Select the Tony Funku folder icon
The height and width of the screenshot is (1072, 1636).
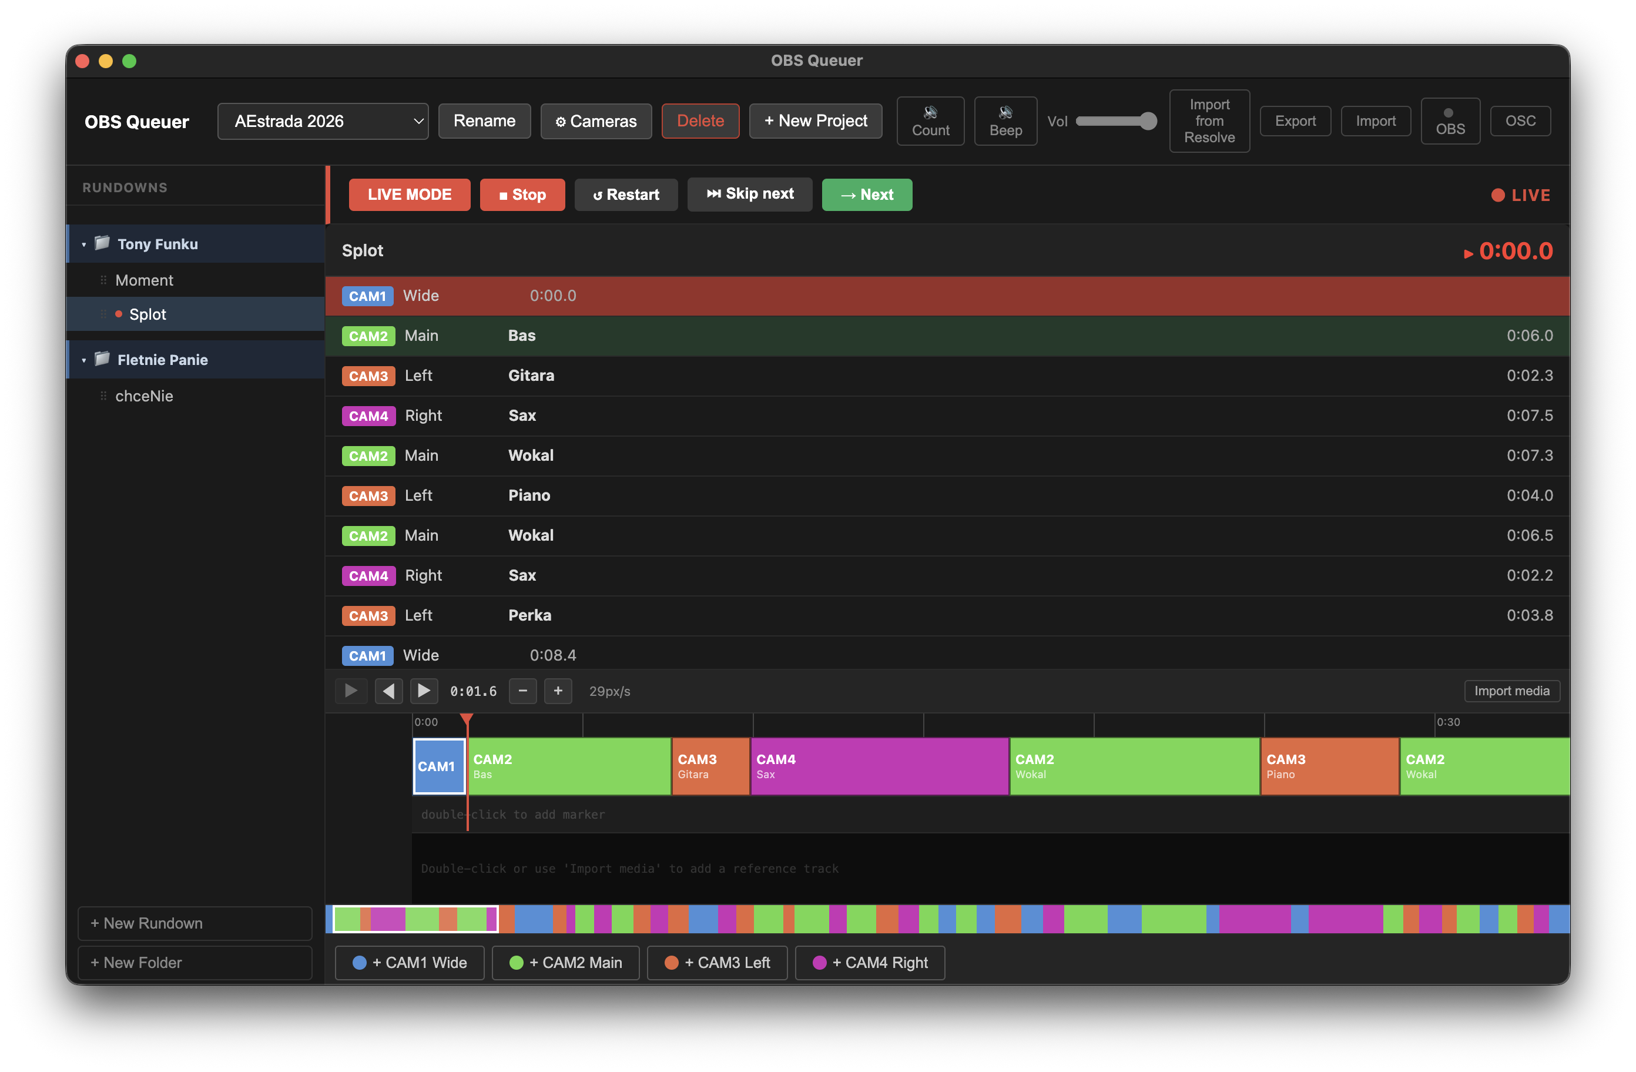pos(102,243)
